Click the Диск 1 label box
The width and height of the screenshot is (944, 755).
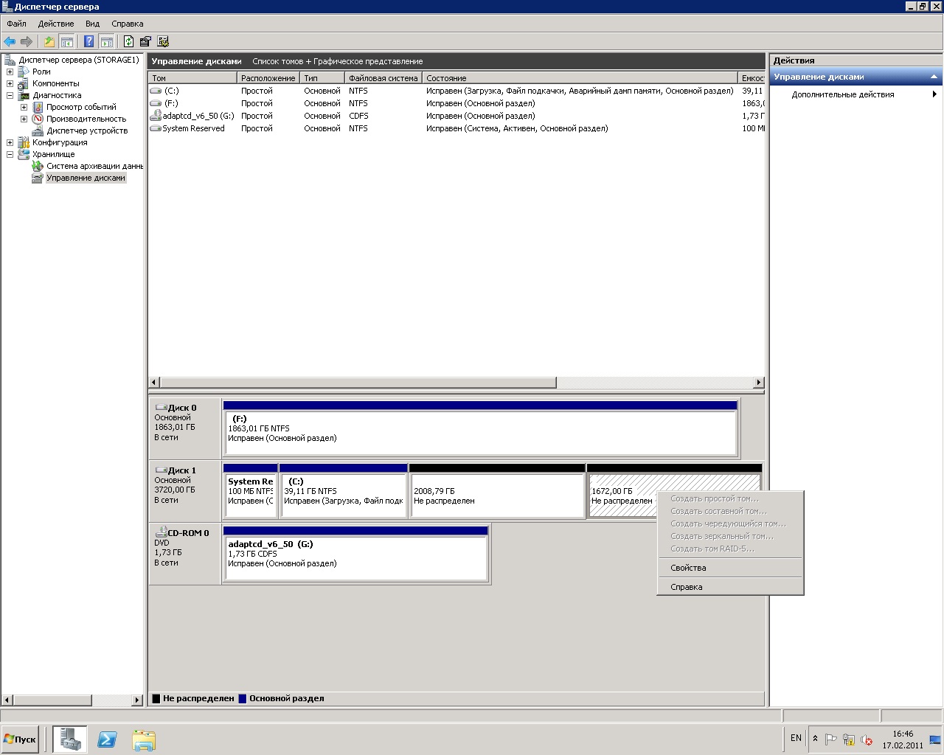[x=184, y=491]
